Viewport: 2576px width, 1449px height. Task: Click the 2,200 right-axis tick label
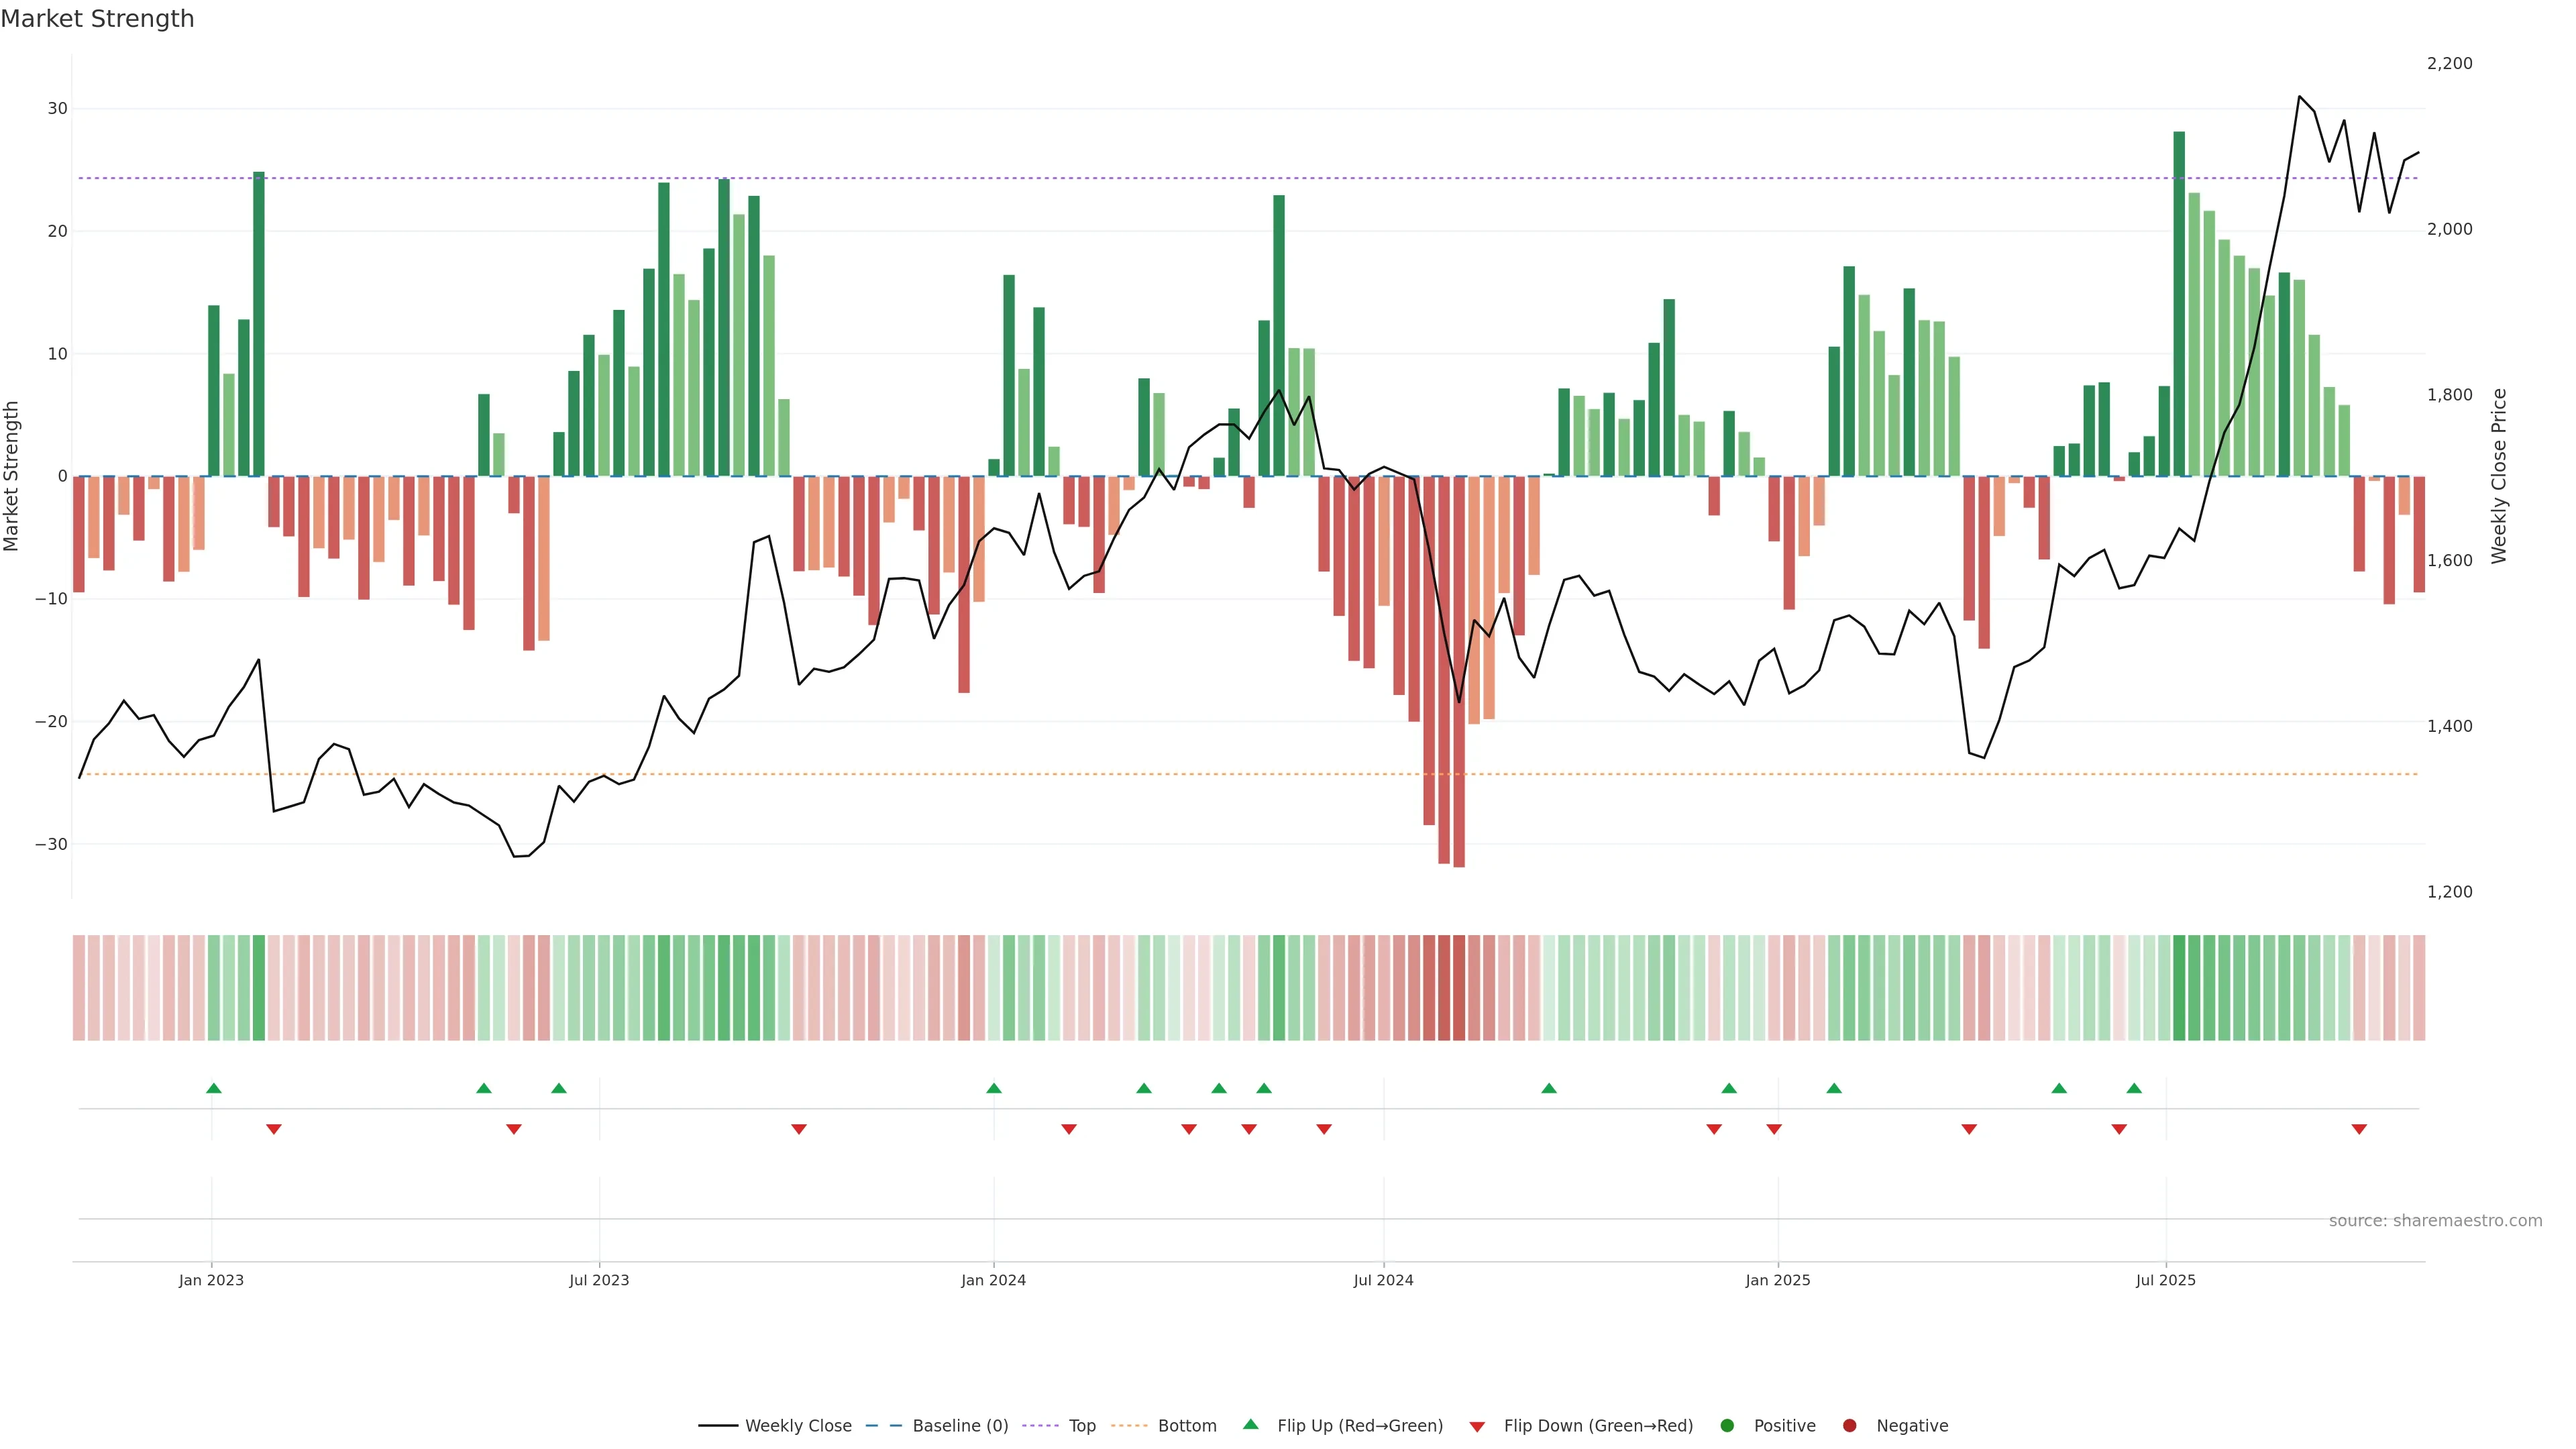pyautogui.click(x=2449, y=63)
